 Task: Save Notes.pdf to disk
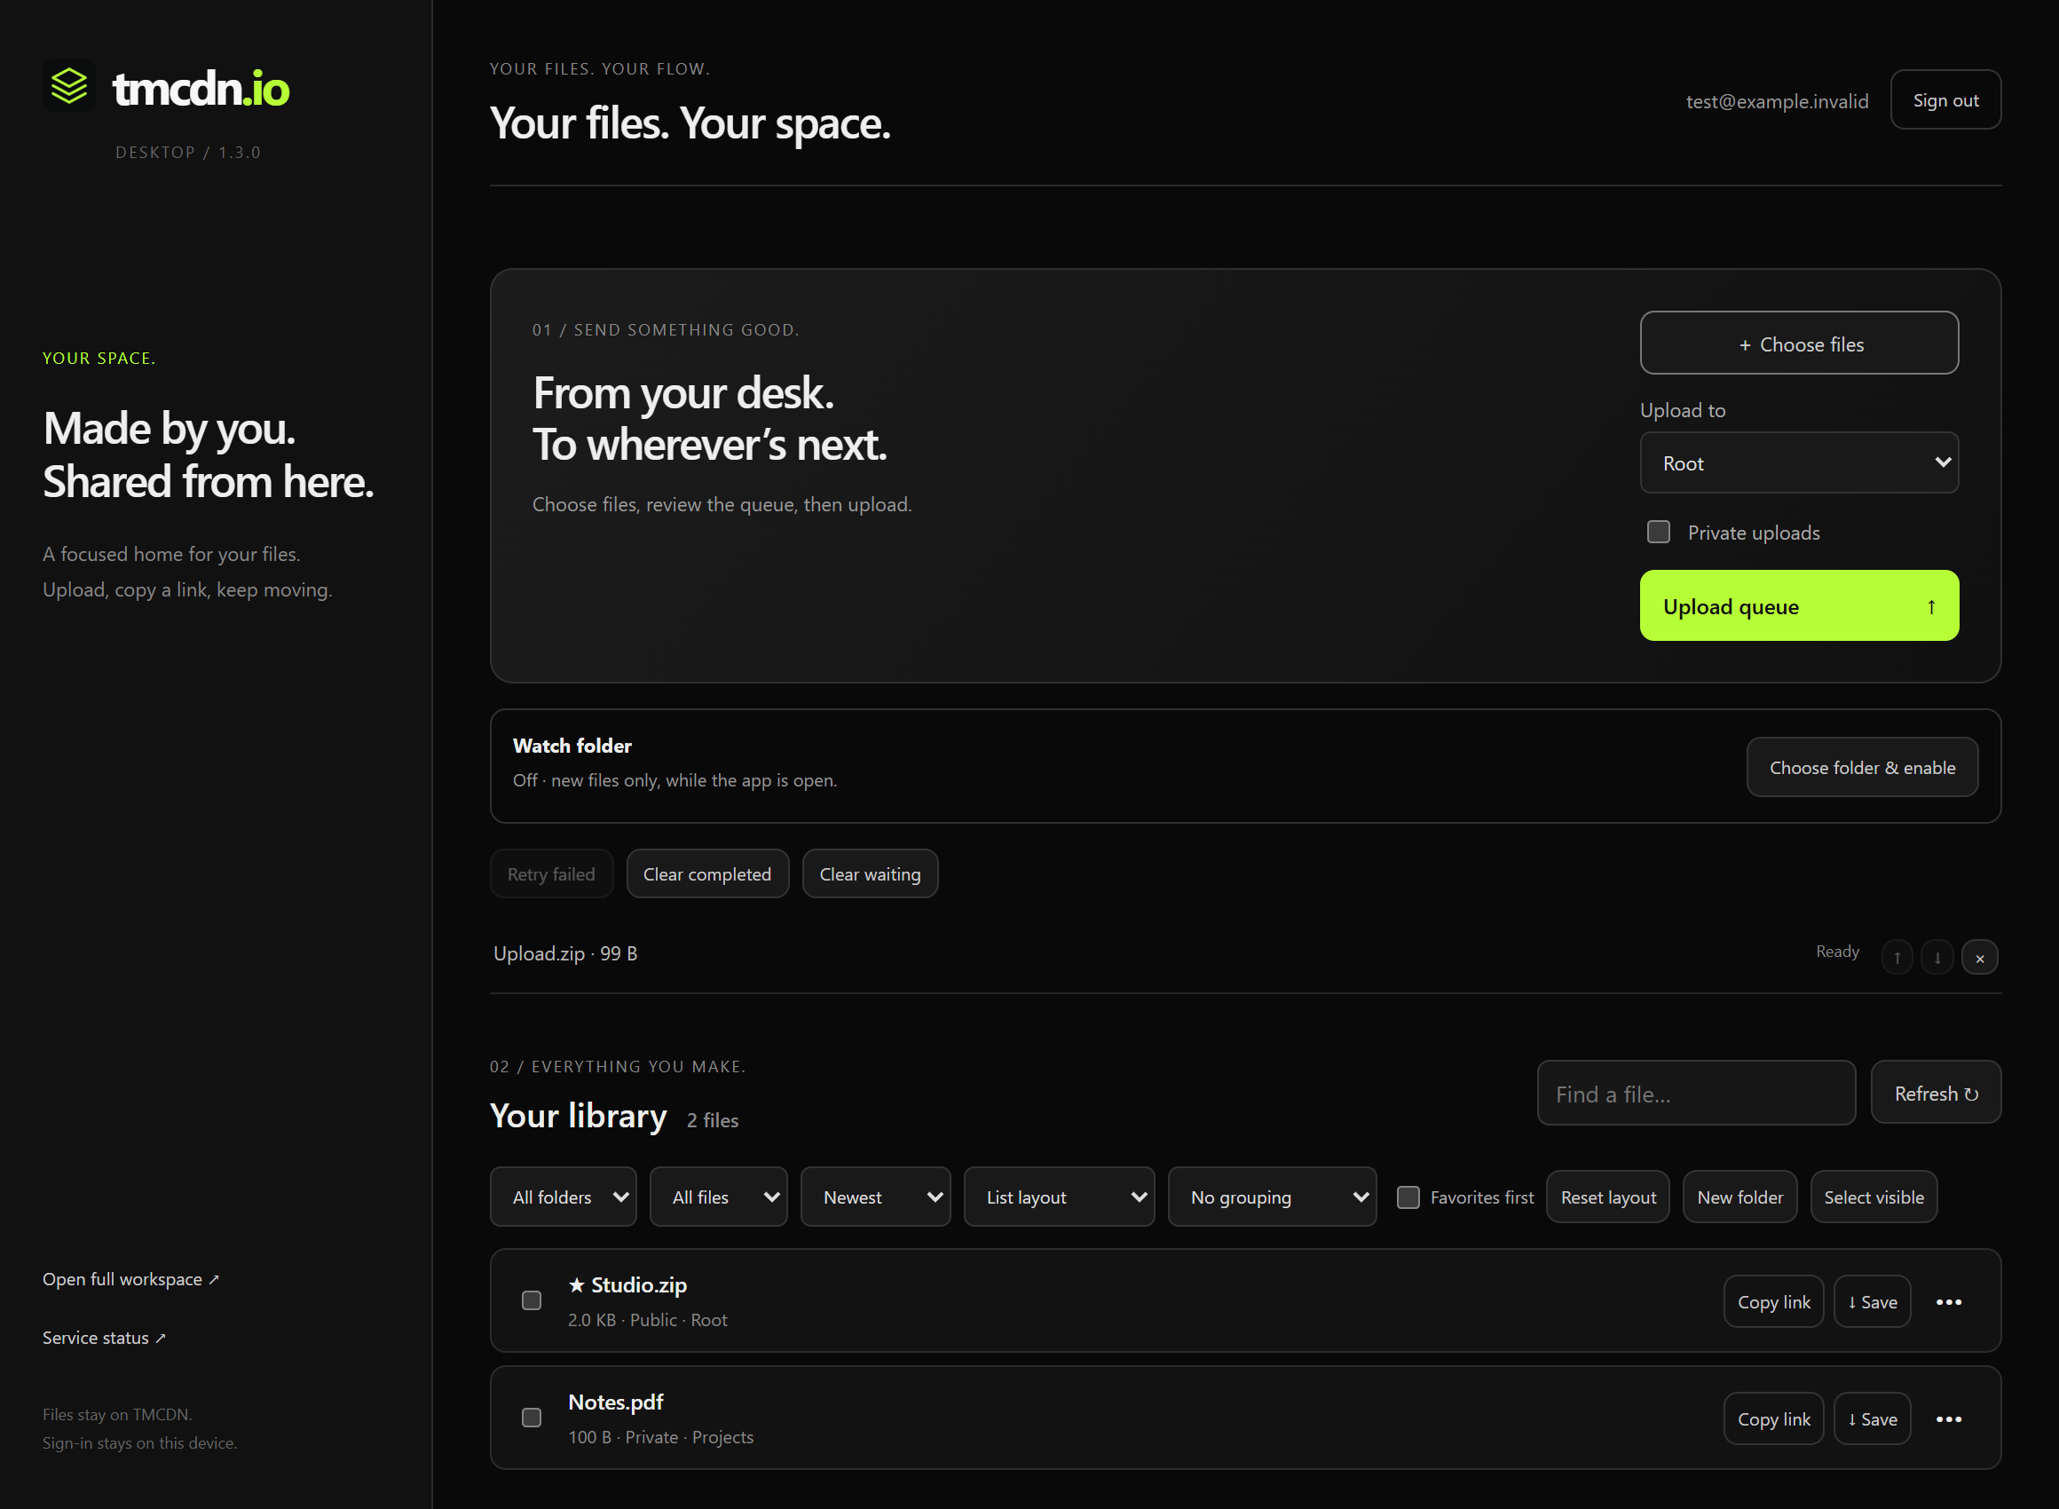(x=1872, y=1418)
